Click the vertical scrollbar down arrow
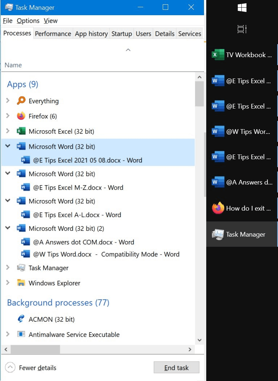The height and width of the screenshot is (381, 278). 199,340
